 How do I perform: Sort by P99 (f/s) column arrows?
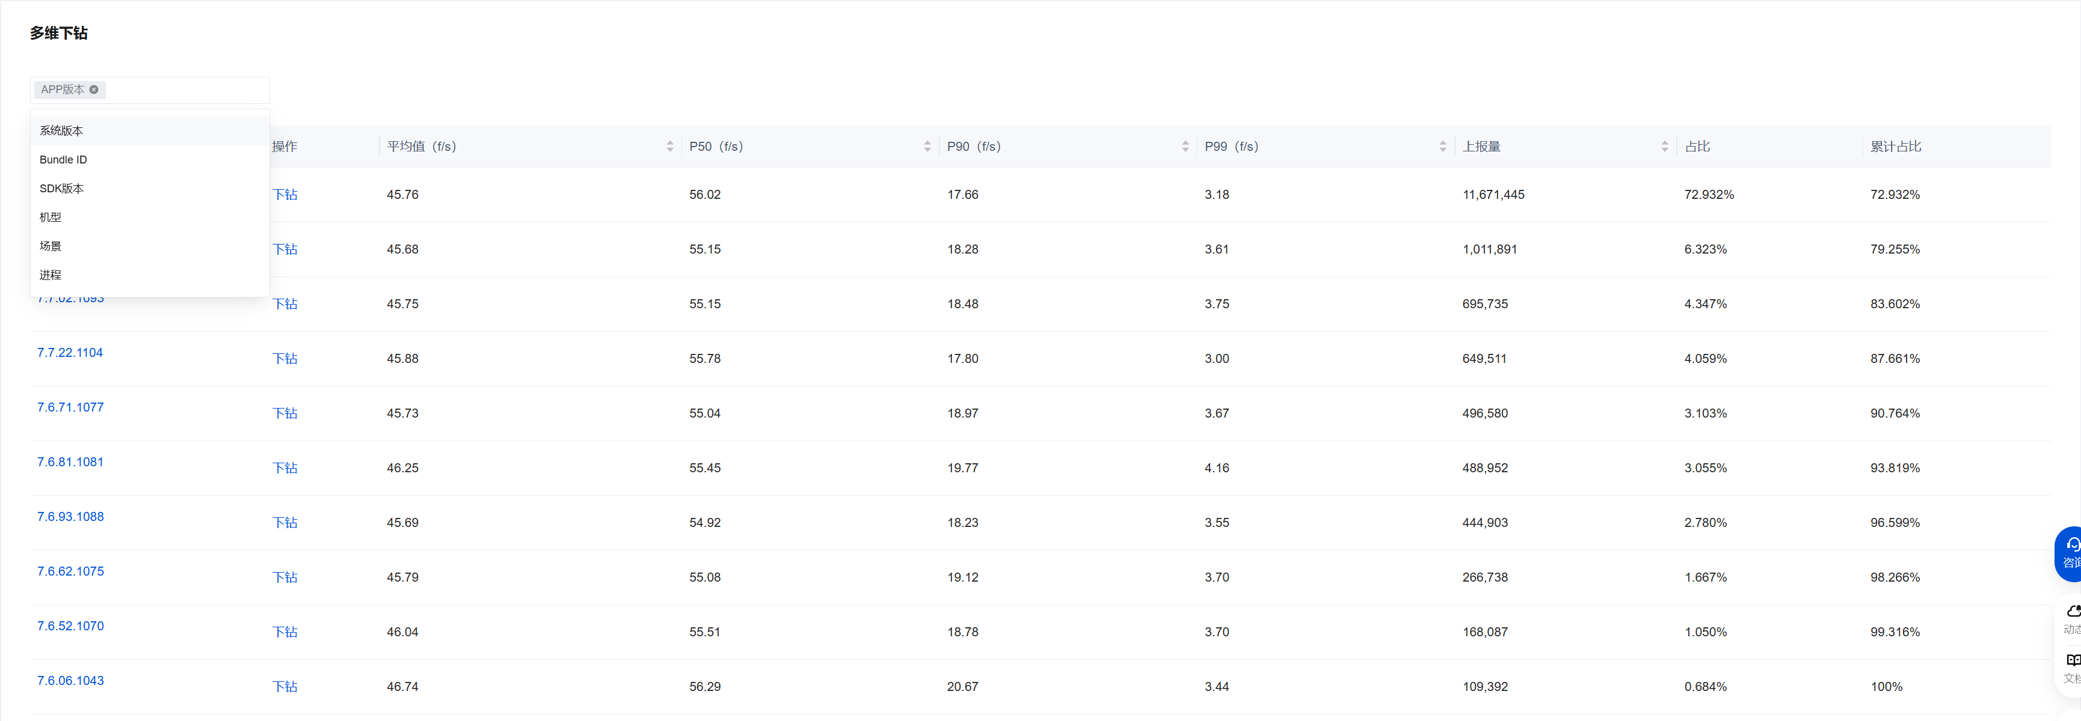[1443, 146]
